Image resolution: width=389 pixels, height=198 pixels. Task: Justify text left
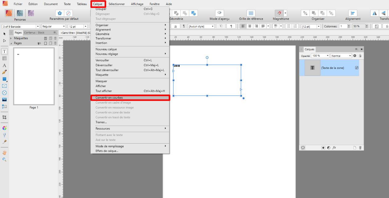click(263, 26)
